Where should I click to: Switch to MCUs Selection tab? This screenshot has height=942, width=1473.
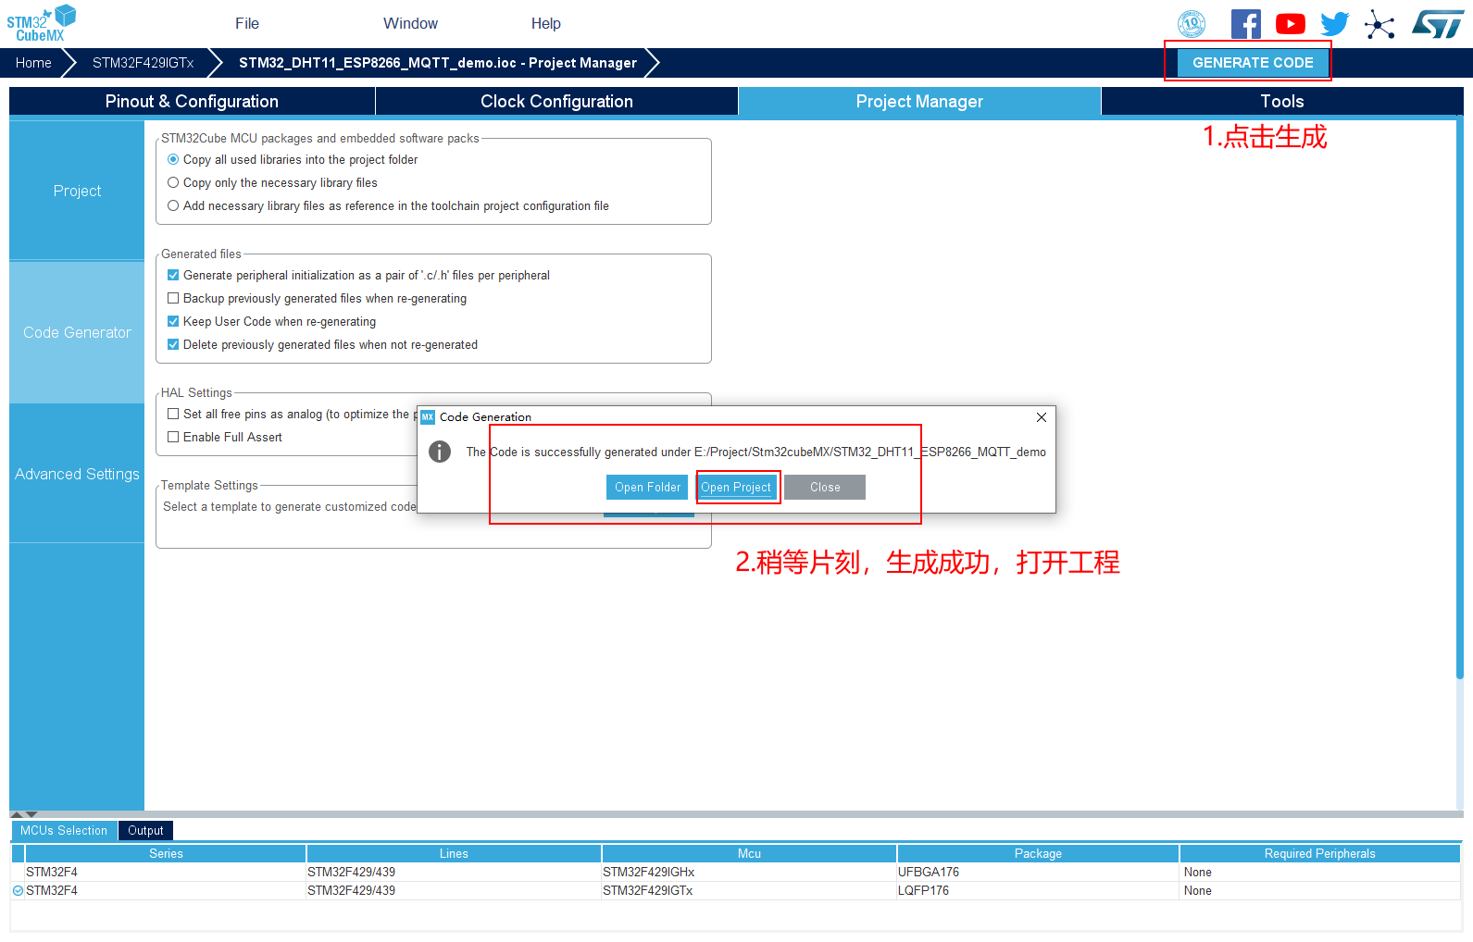point(64,831)
